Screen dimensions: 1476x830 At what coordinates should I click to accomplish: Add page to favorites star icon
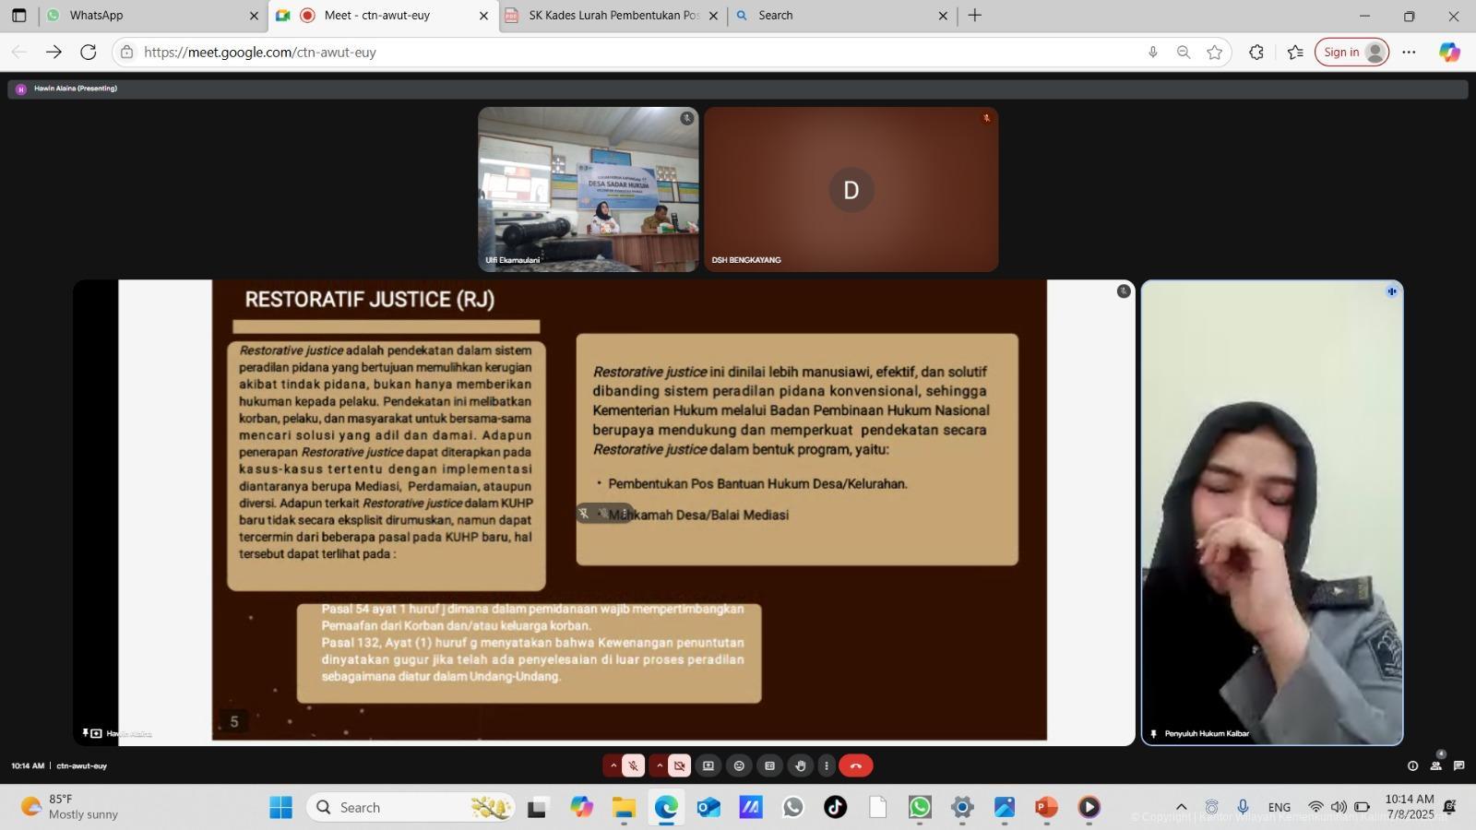[1215, 53]
